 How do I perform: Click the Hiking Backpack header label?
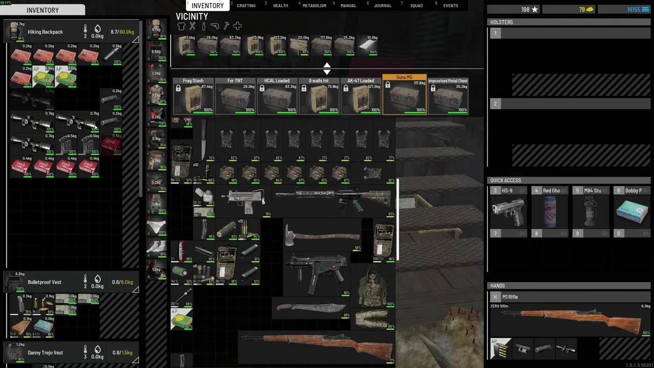(x=45, y=32)
